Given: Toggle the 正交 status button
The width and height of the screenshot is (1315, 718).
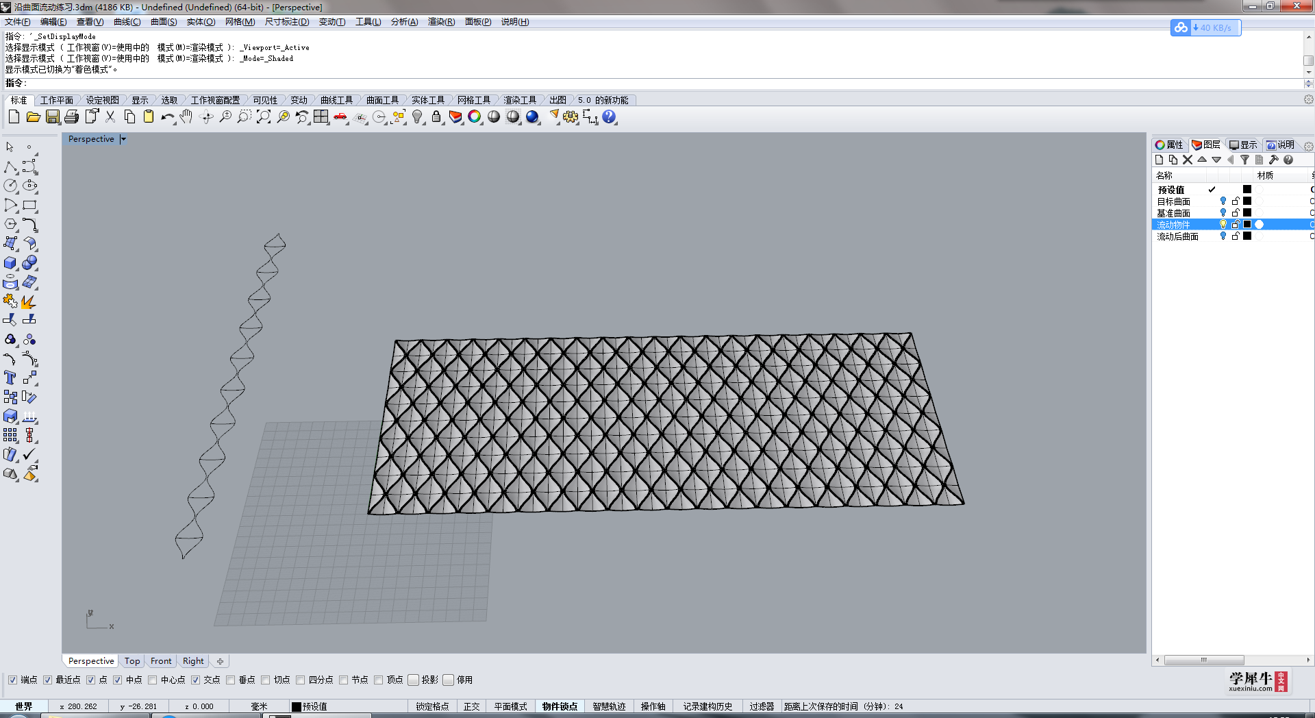Looking at the screenshot, I should pos(471,706).
